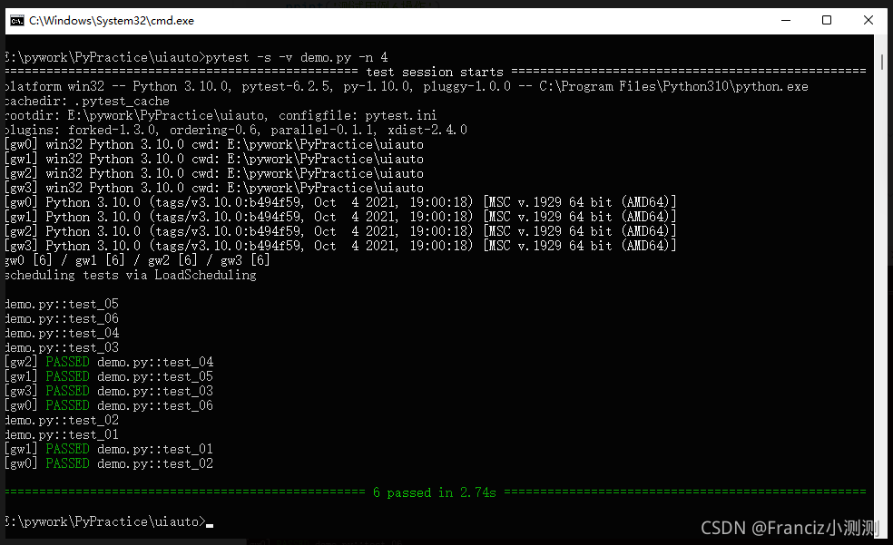Click the 'platform win32' line
Image resolution: width=893 pixels, height=545 pixels.
coord(407,86)
